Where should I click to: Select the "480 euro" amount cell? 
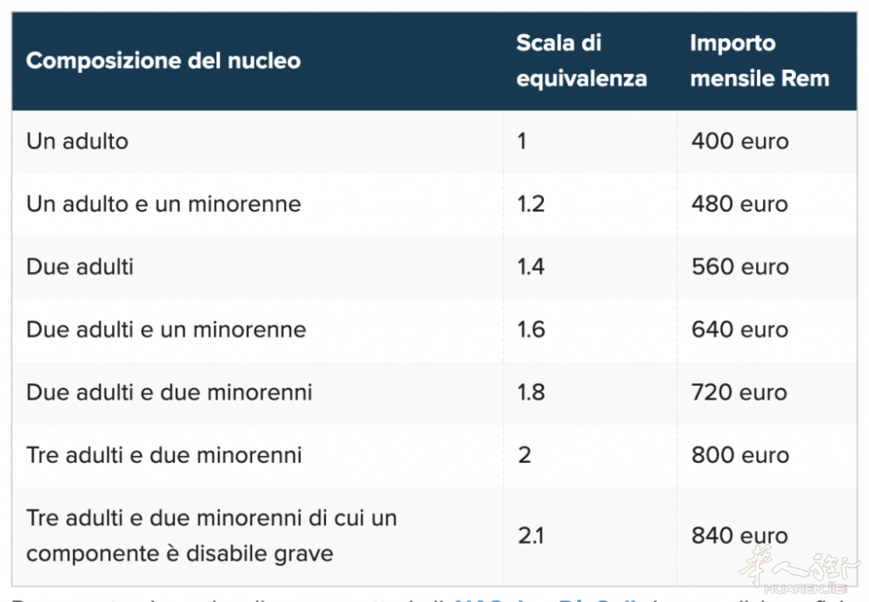(740, 204)
